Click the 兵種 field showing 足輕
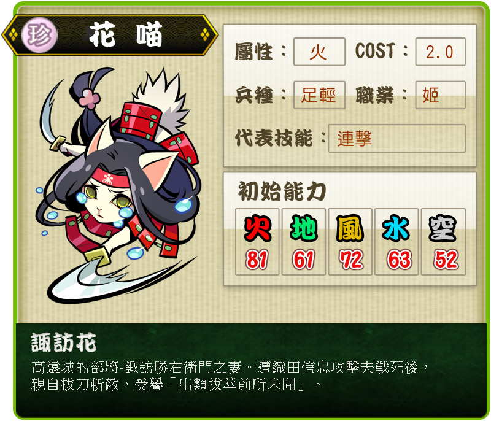 click(319, 95)
